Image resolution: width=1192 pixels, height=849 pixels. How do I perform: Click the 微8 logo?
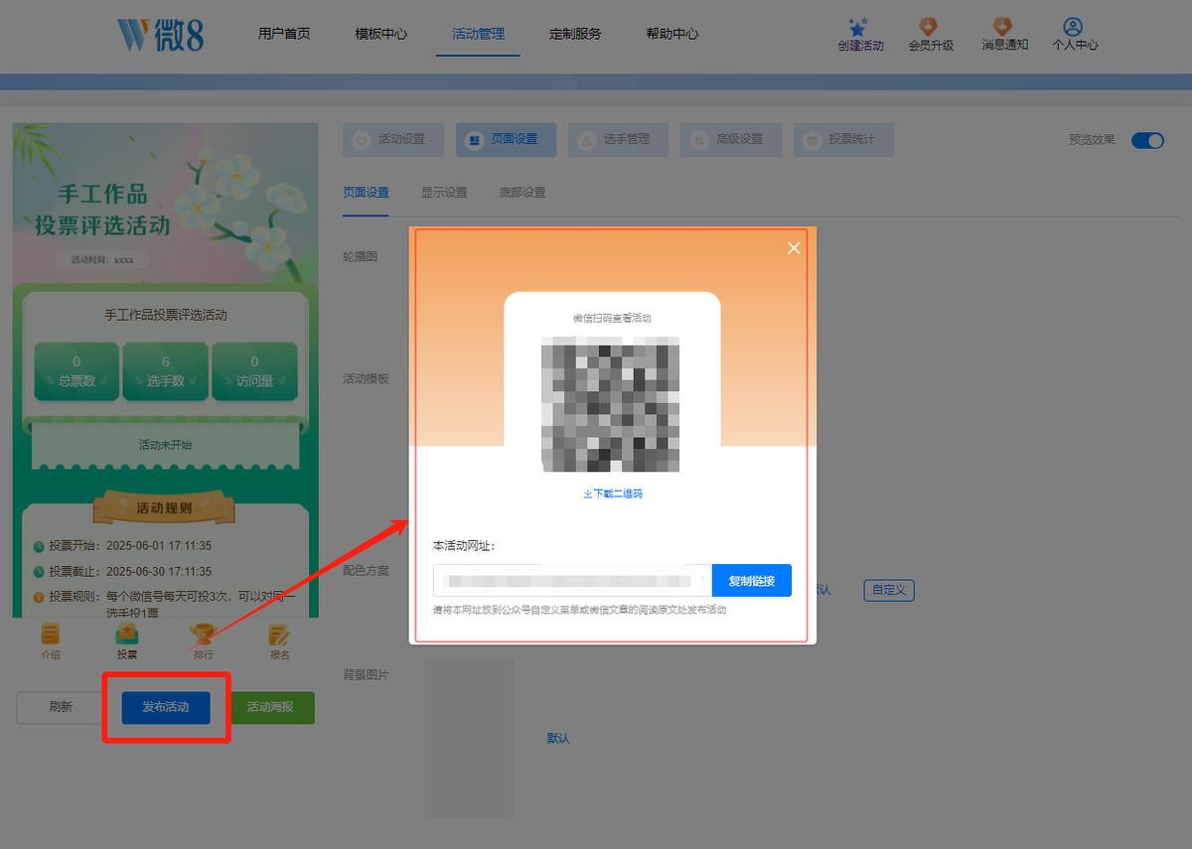coord(160,34)
